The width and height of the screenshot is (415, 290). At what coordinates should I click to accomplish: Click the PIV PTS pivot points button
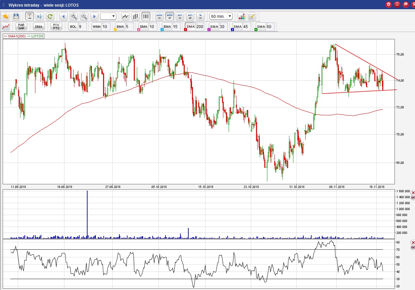click(x=56, y=27)
